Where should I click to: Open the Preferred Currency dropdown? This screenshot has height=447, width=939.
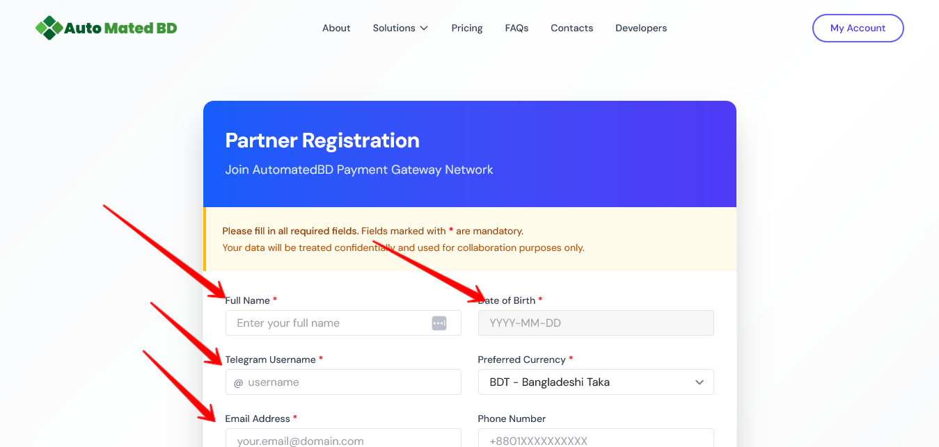(x=596, y=382)
